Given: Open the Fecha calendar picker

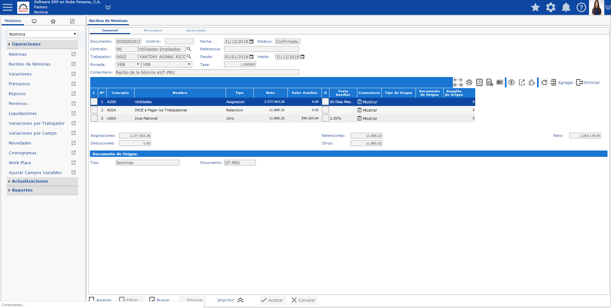Looking at the screenshot, I should click(251, 41).
